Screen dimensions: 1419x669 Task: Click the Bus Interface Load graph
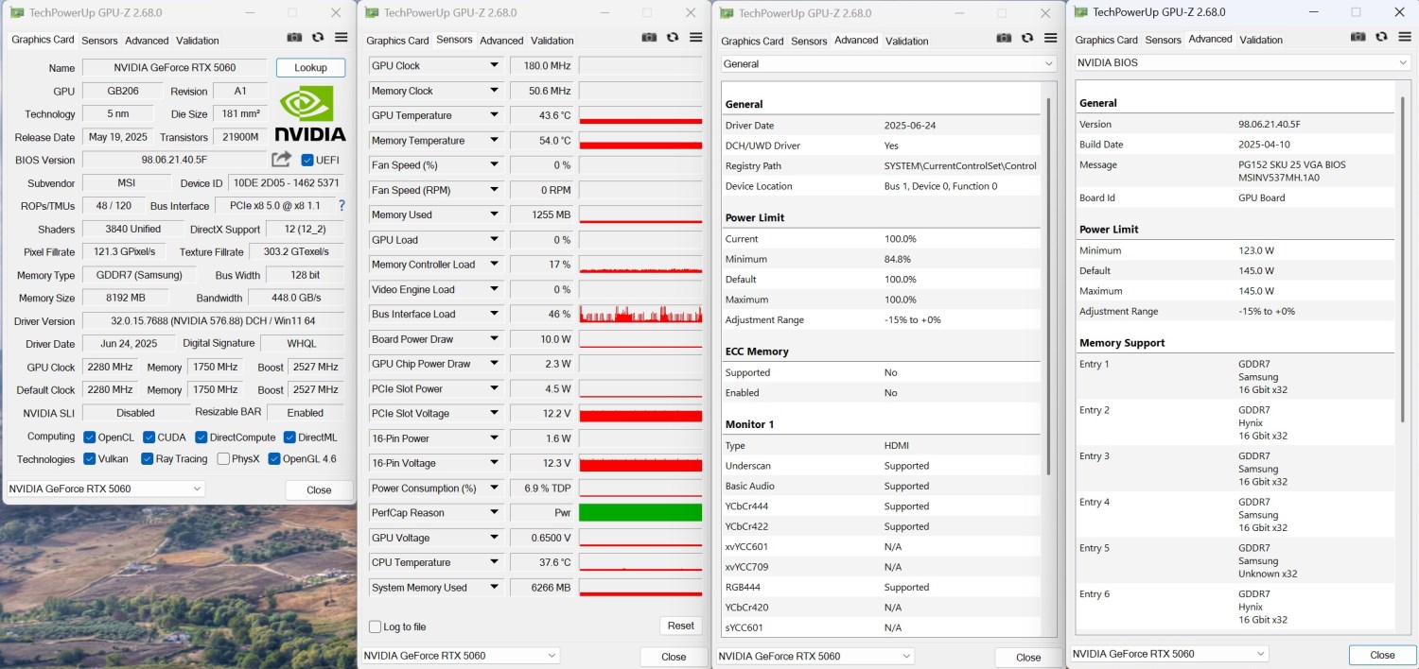coord(640,314)
